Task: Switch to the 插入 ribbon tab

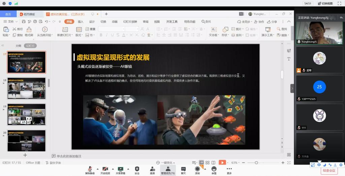Action: pos(81,22)
